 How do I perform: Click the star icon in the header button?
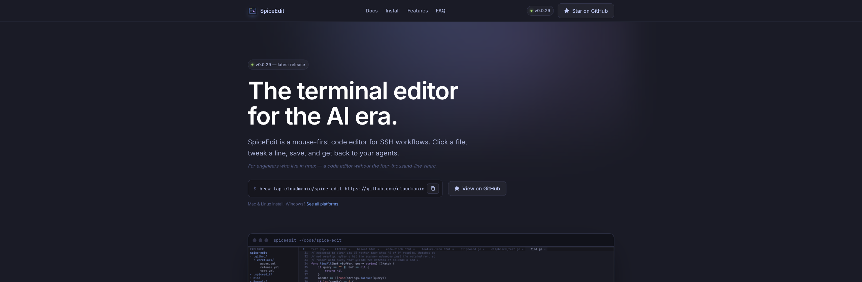(567, 11)
